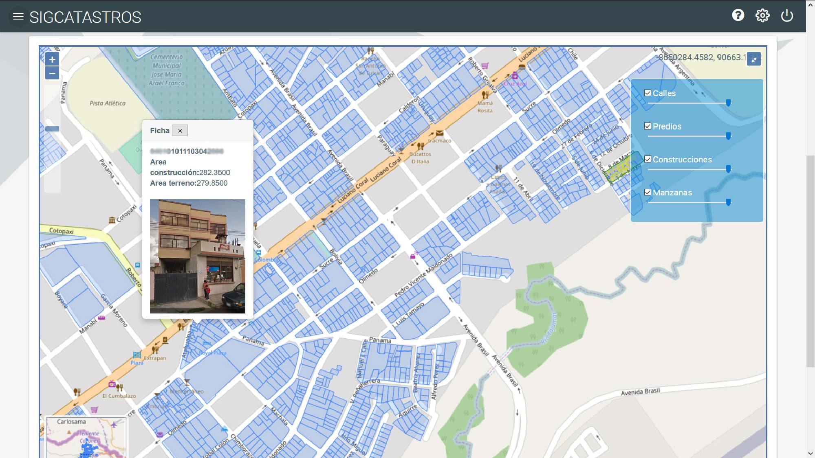
Task: Click the map zoom level slider thumb
Action: click(x=52, y=129)
